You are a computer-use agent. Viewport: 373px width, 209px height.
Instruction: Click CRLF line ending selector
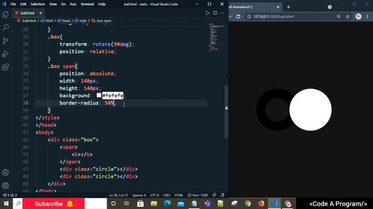(x=167, y=195)
